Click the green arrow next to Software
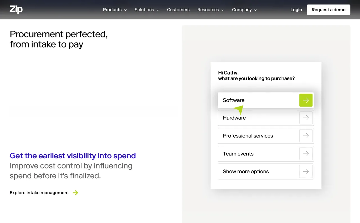The height and width of the screenshot is (223, 360). [x=306, y=100]
